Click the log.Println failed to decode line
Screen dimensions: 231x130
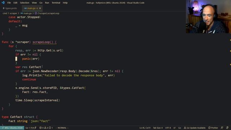(x=68, y=75)
